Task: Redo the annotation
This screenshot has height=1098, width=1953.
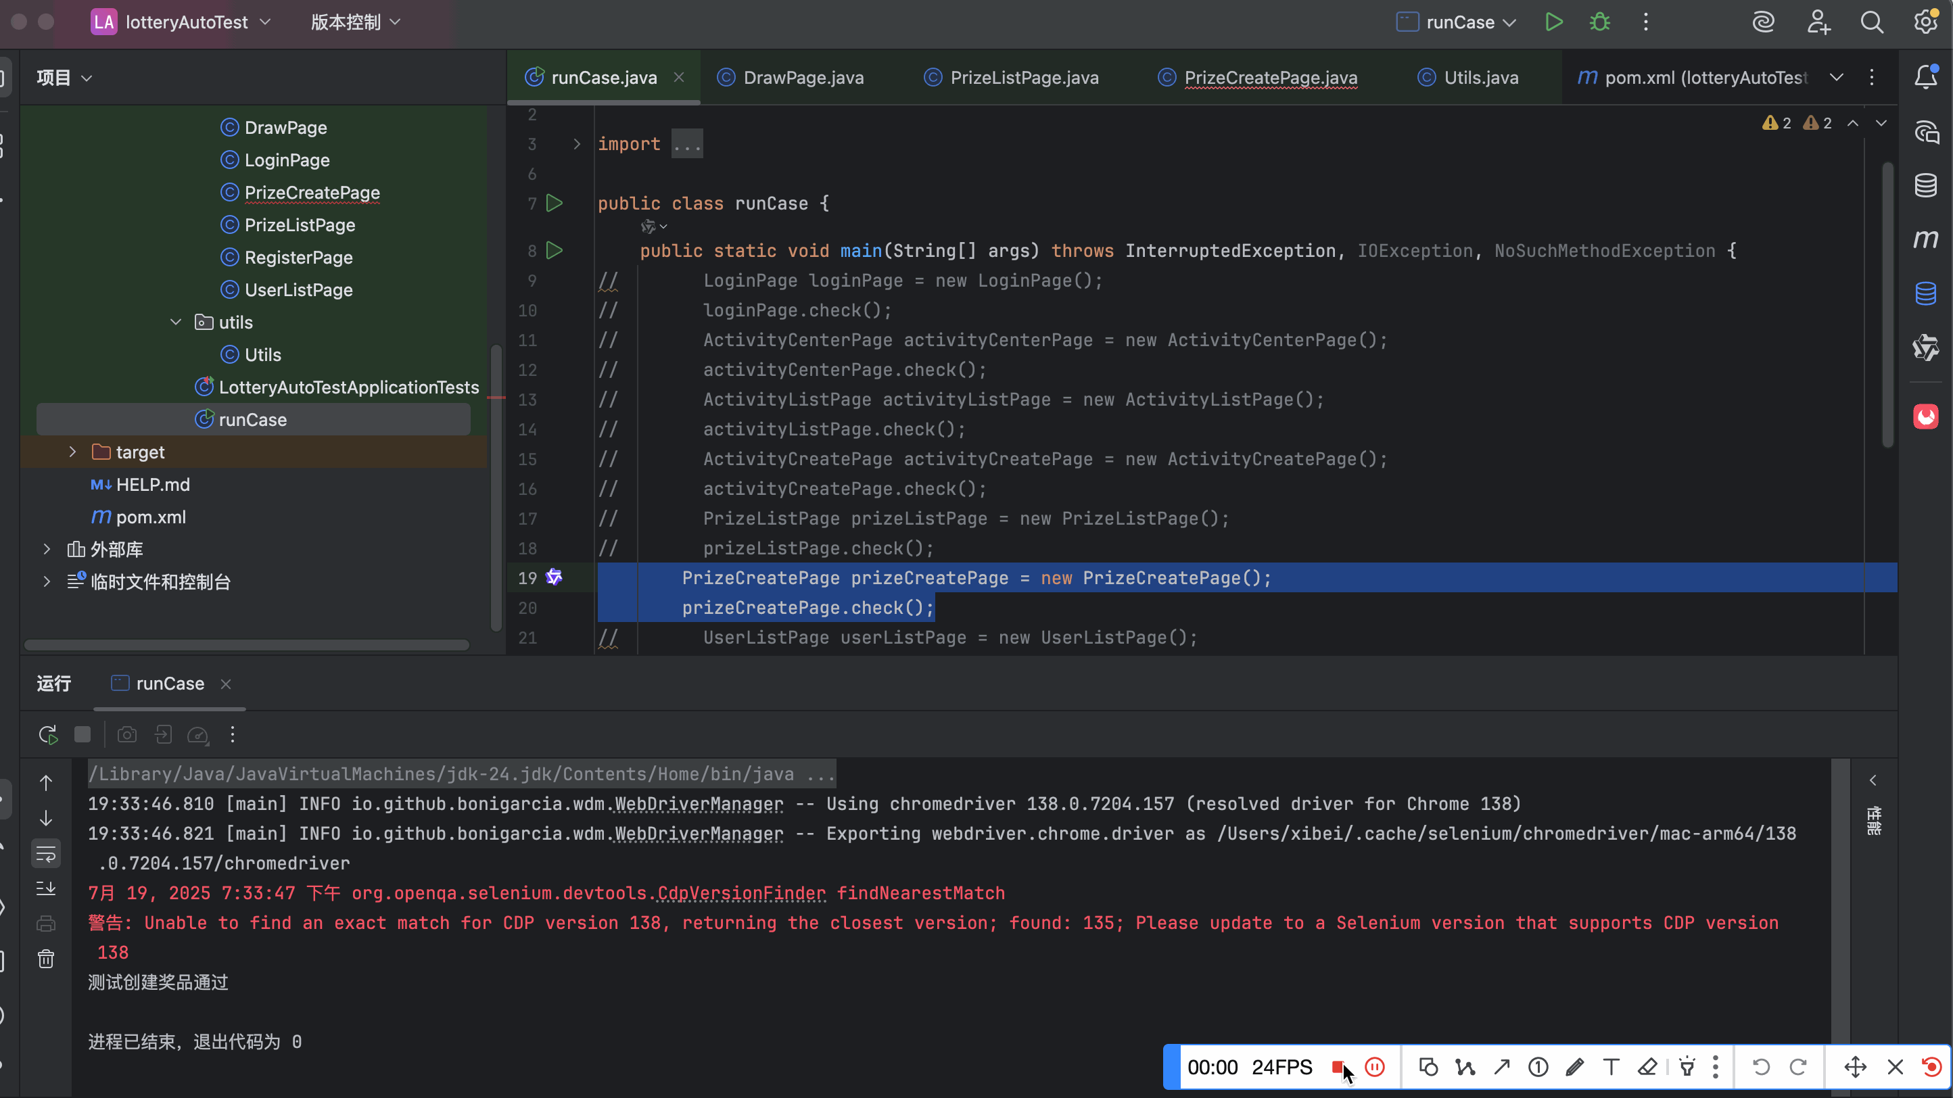Action: [1797, 1068]
